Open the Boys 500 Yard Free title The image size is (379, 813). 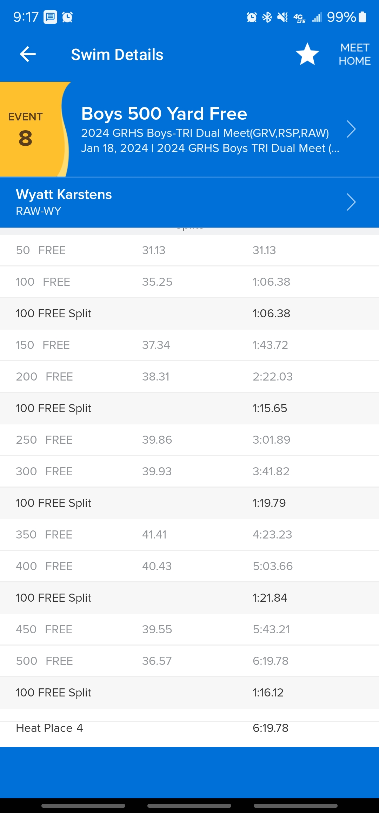click(x=164, y=114)
